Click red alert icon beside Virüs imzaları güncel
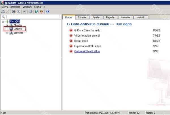The height and width of the screenshot is (115, 170). point(71,35)
